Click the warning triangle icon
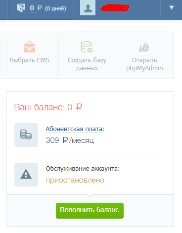Screen dimensions: 182x233 [x=26, y=175]
